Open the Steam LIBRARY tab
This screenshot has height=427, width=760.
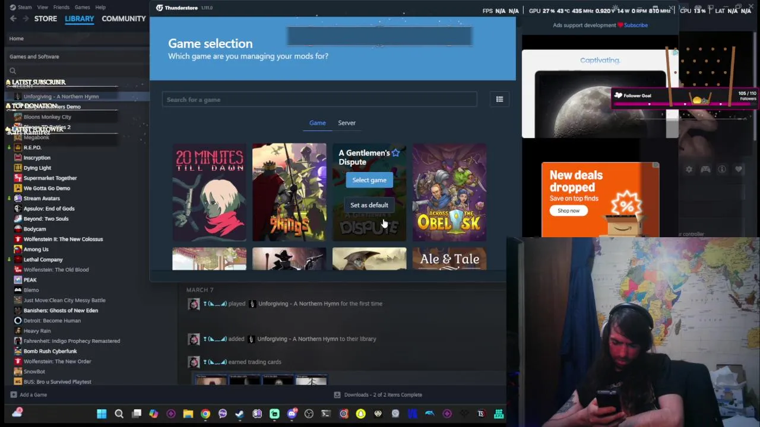79,18
